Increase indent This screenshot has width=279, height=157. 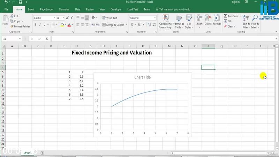[x=98, y=25]
